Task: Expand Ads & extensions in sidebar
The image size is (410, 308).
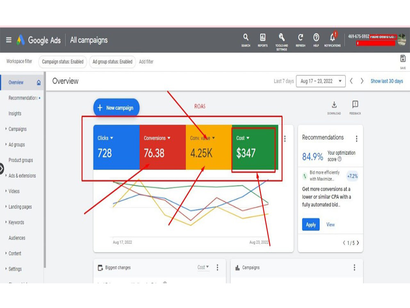Action: coord(6,175)
